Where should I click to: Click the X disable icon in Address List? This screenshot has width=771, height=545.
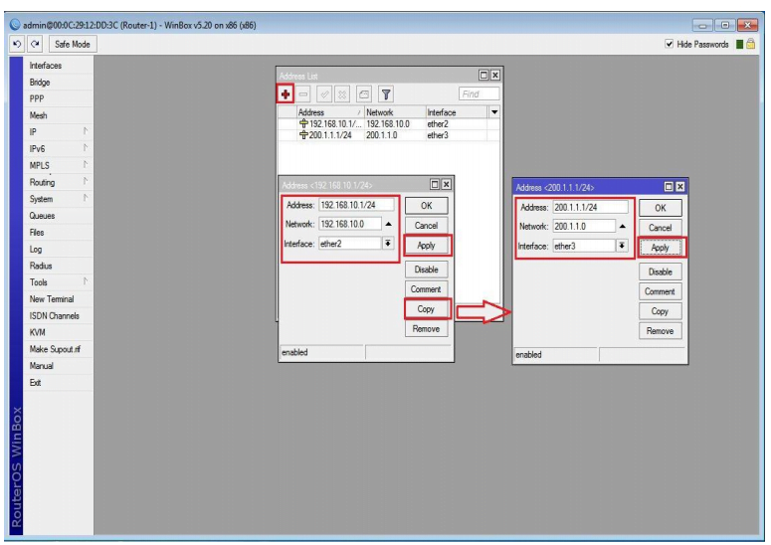pyautogui.click(x=344, y=93)
